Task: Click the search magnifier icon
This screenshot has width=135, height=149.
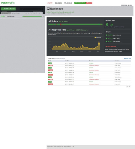Action: (41, 9)
